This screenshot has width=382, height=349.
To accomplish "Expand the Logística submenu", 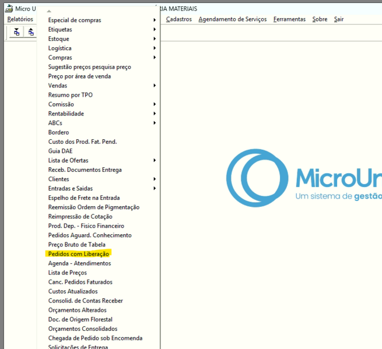I will (x=99, y=48).
